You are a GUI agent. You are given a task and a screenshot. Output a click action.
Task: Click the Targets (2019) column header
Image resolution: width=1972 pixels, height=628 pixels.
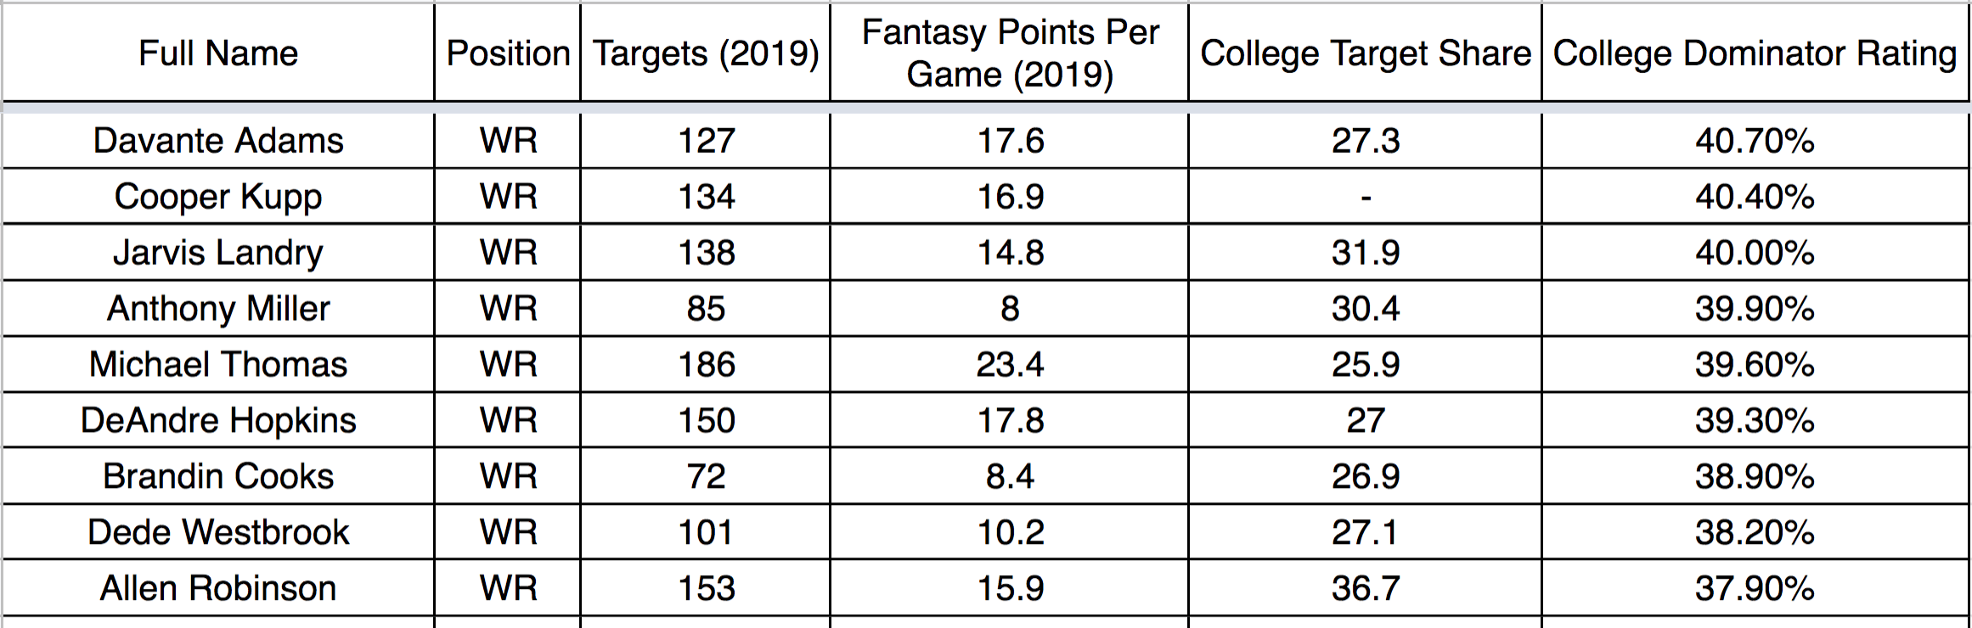pyautogui.click(x=706, y=53)
